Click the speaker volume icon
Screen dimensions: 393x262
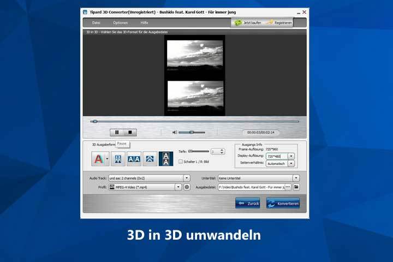click(x=175, y=132)
